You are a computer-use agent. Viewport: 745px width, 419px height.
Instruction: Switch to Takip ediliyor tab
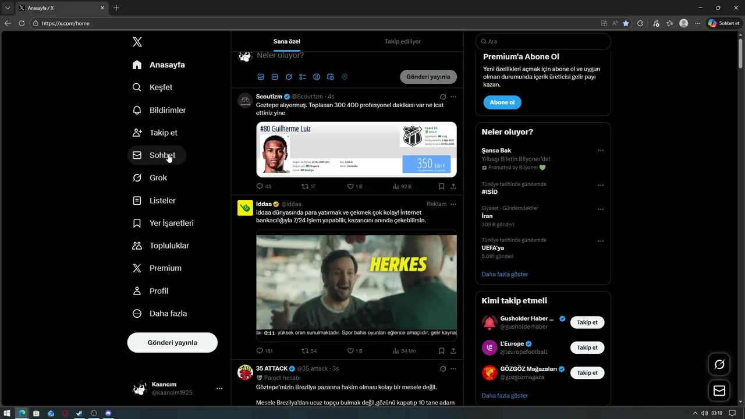403,42
